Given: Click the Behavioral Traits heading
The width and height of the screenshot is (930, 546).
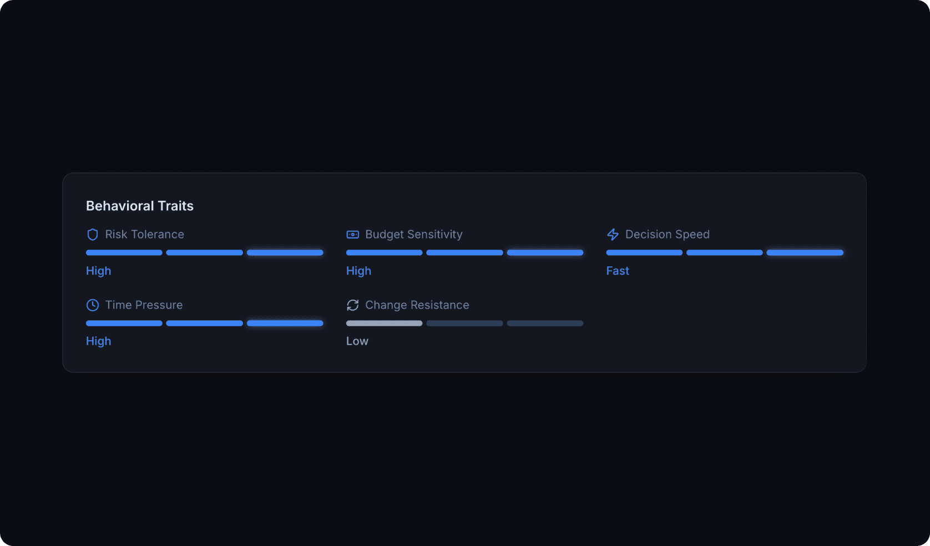Looking at the screenshot, I should pyautogui.click(x=140, y=206).
